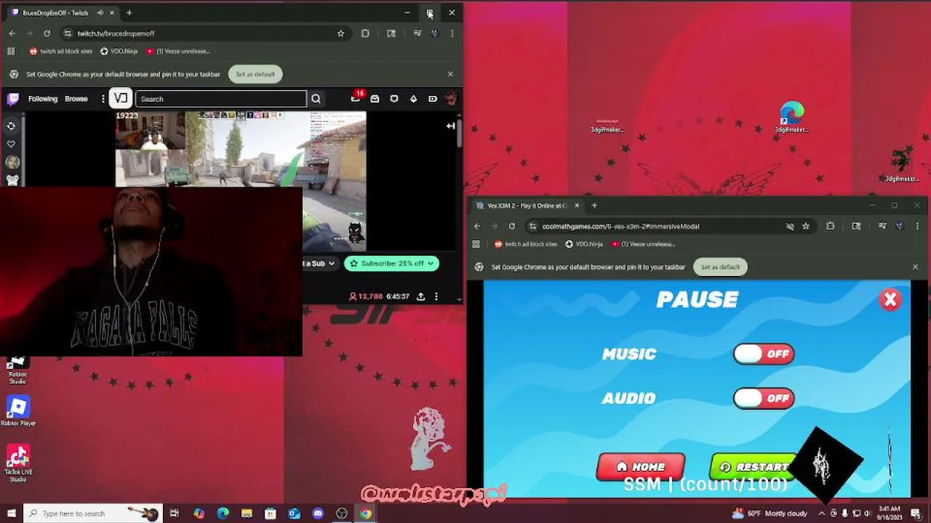The width and height of the screenshot is (931, 523).
Task: Go back in the Twitch browser window
Action: point(12,33)
